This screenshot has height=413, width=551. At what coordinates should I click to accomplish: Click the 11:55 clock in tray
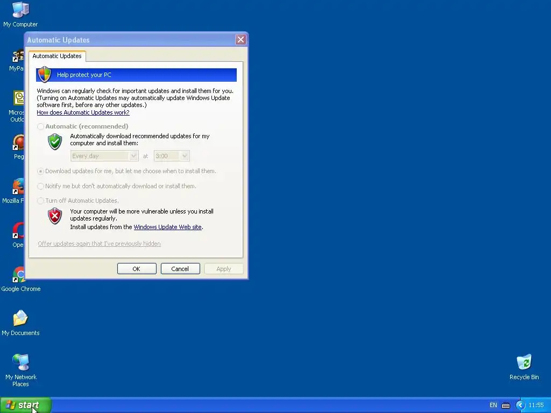point(536,405)
